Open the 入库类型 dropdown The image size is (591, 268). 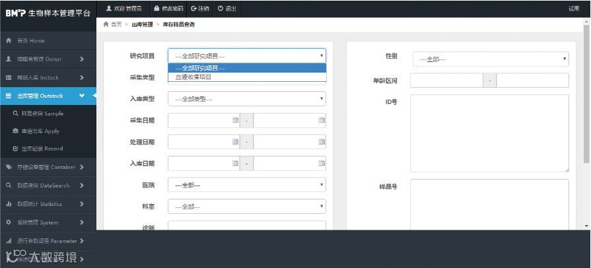point(247,99)
